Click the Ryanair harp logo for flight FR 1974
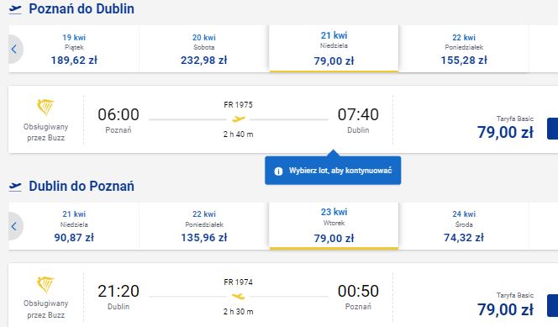This screenshot has height=327, width=558. [x=45, y=284]
